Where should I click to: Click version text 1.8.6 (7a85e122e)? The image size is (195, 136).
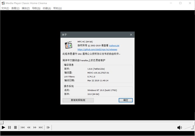pyautogui.click(x=96, y=69)
